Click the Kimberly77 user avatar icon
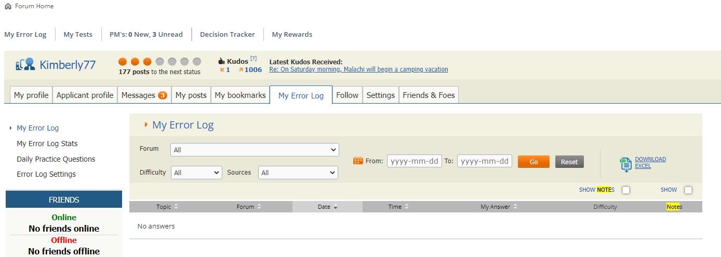This screenshot has width=721, height=257. tap(25, 65)
